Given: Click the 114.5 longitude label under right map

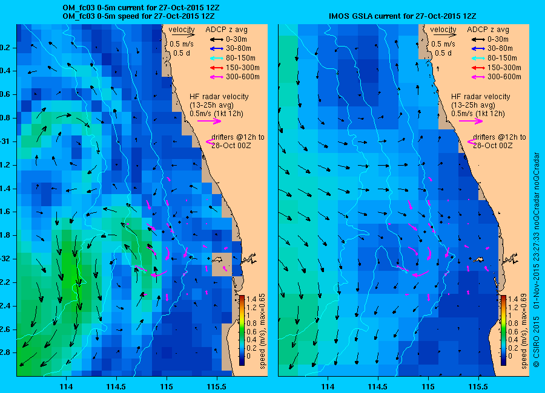Looking at the screenshot, I should click(377, 387).
